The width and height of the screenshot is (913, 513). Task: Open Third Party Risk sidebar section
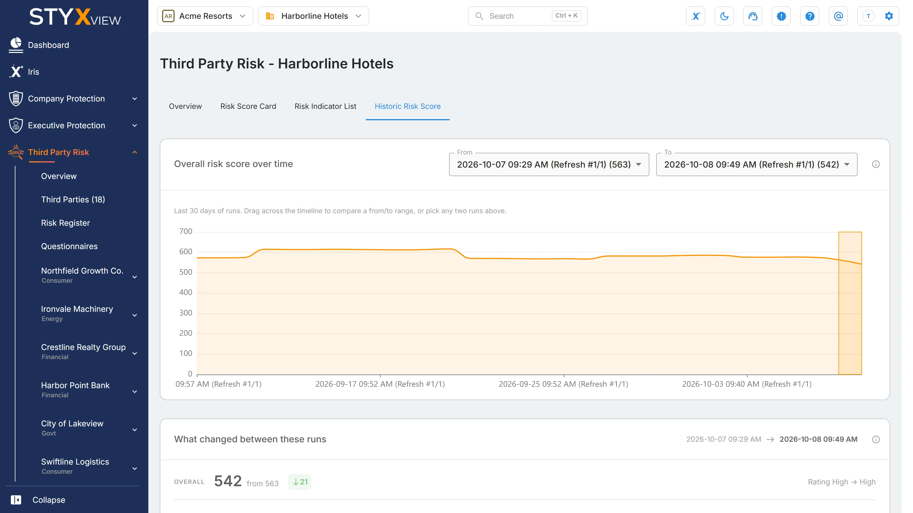click(x=58, y=152)
